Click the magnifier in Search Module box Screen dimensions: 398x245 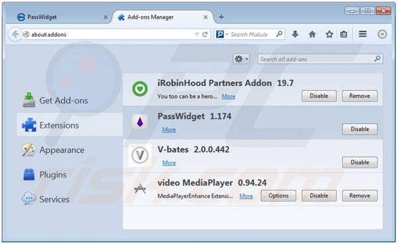point(279,34)
